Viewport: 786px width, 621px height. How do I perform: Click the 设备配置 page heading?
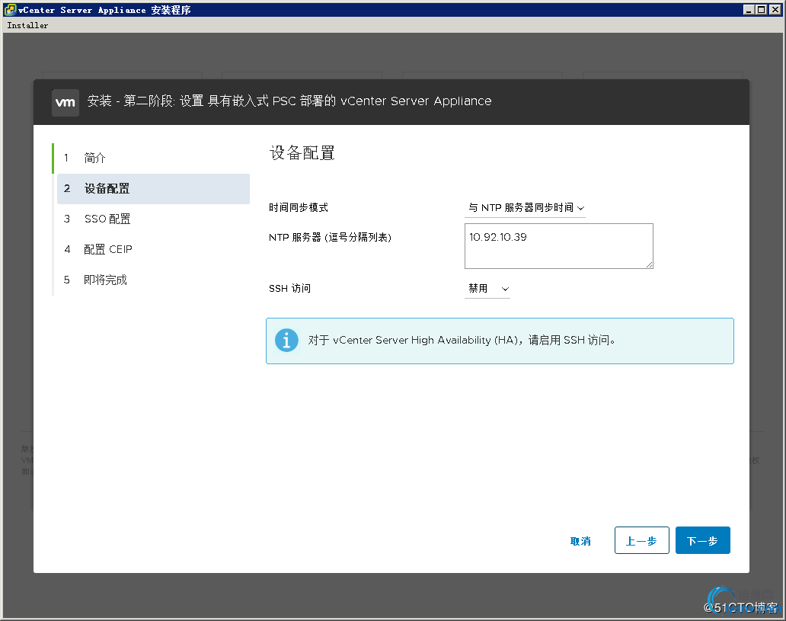pyautogui.click(x=302, y=153)
